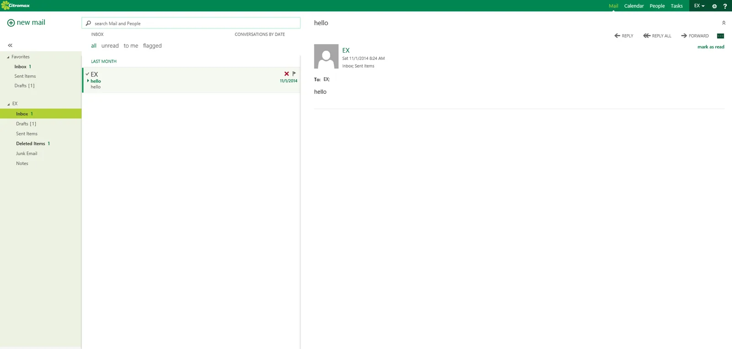Screen dimensions: 732x349
Task: Open Conversations by Date sort menu
Action: tap(260, 34)
